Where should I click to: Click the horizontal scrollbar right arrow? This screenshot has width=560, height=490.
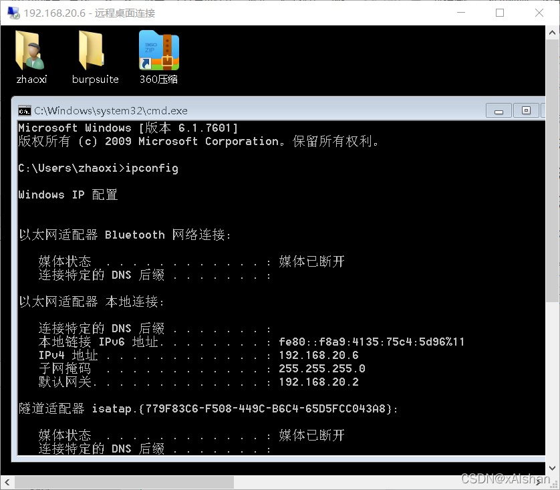544,481
